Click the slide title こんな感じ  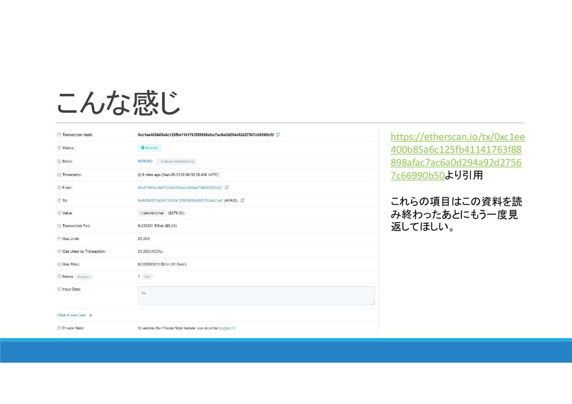(118, 103)
